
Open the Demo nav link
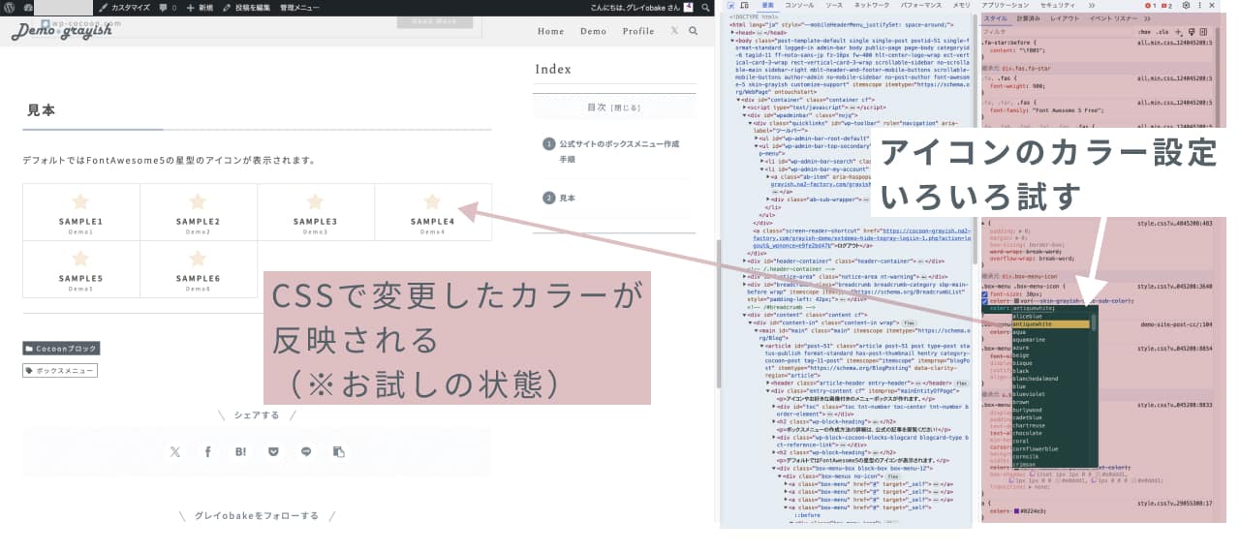click(593, 31)
